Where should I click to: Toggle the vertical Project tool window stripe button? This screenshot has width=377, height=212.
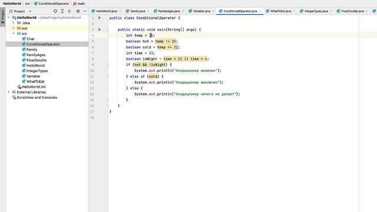click(2, 17)
